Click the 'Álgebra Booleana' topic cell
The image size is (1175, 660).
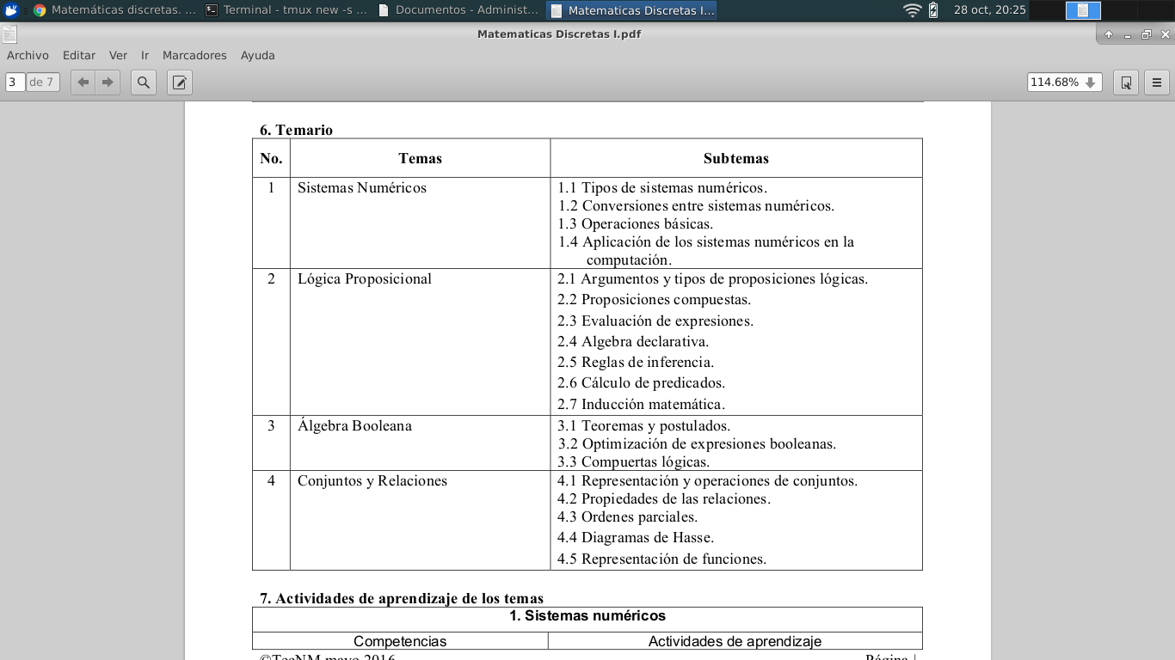point(354,425)
